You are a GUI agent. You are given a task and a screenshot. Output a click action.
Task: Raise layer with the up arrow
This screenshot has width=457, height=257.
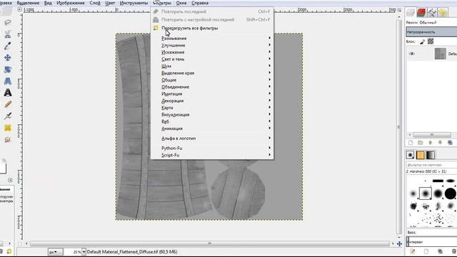point(430,143)
